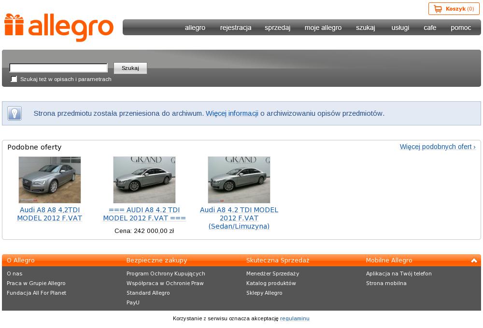The width and height of the screenshot is (483, 328).
Task: Select the sprzedaj menu item
Action: tap(277, 27)
